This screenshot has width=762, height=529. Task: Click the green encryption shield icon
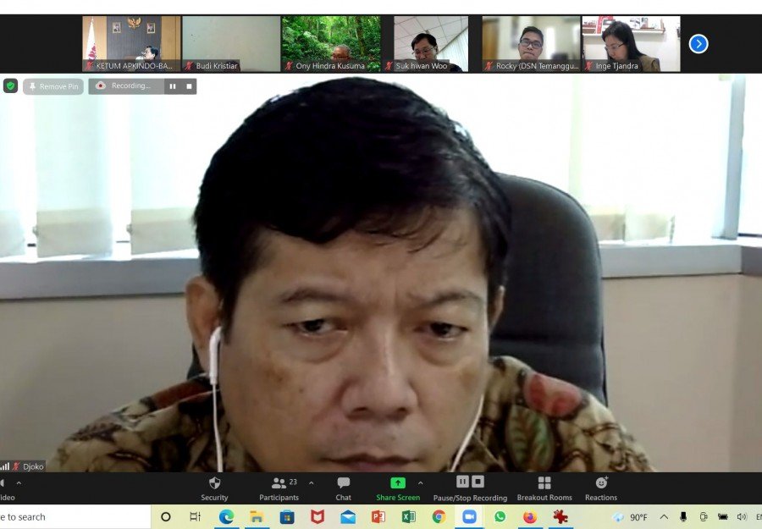[x=11, y=86]
